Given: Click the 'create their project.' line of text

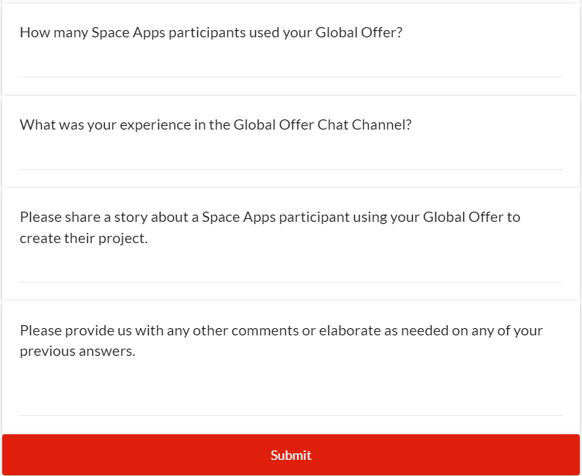Looking at the screenshot, I should (84, 238).
